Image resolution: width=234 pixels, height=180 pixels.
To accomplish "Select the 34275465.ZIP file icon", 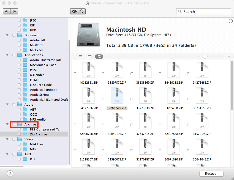I will pyautogui.click(x=202, y=70).
